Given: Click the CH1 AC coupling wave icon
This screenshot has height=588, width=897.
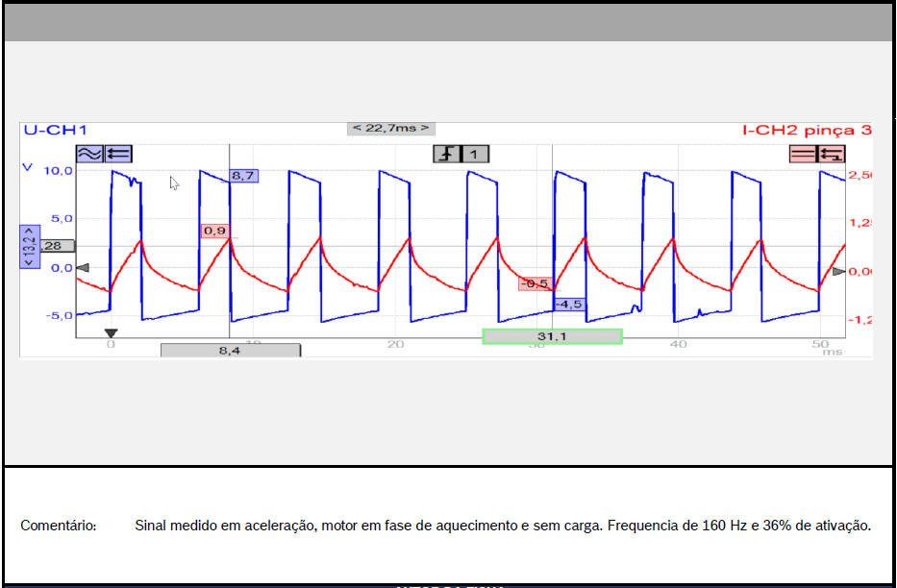Looking at the screenshot, I should (x=88, y=153).
